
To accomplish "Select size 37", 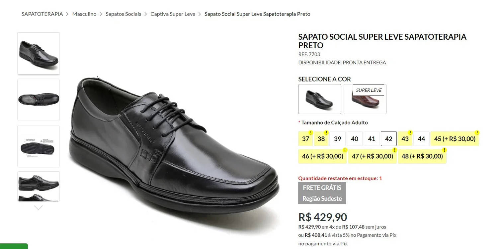I will pos(305,138).
